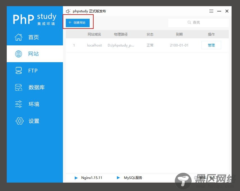Click the globe icon beside 网站
240x191 pixels.
[x=19, y=54]
